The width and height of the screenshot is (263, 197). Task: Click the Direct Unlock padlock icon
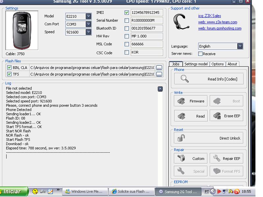pyautogui.click(x=181, y=138)
